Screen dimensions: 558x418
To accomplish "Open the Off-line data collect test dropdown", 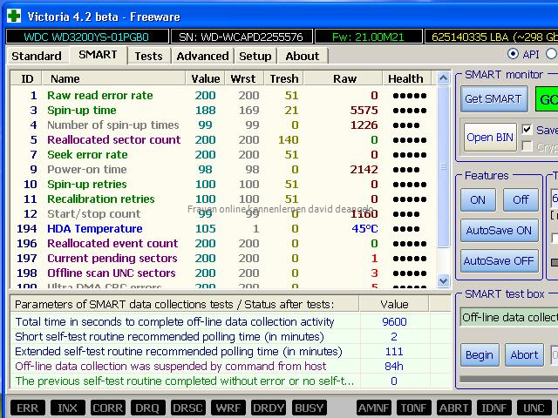I will [x=509, y=317].
